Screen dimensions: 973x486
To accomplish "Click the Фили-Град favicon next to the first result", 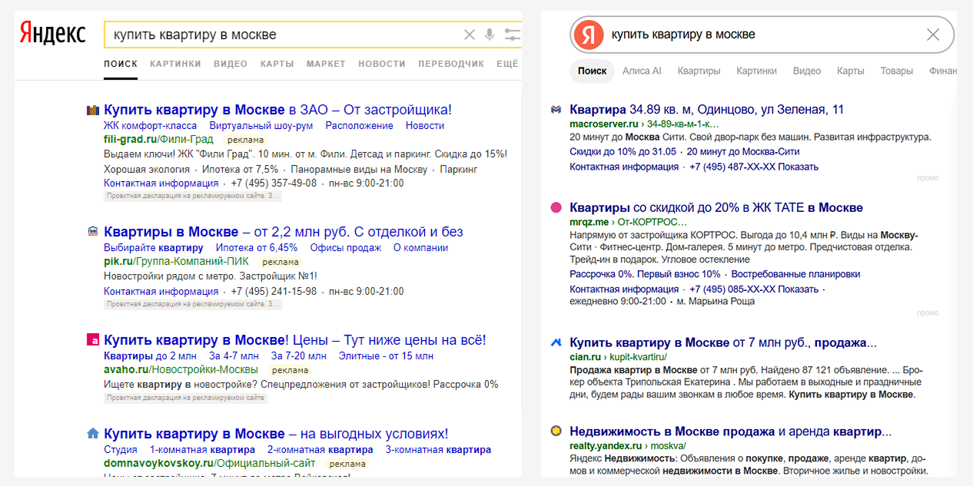I will point(93,110).
